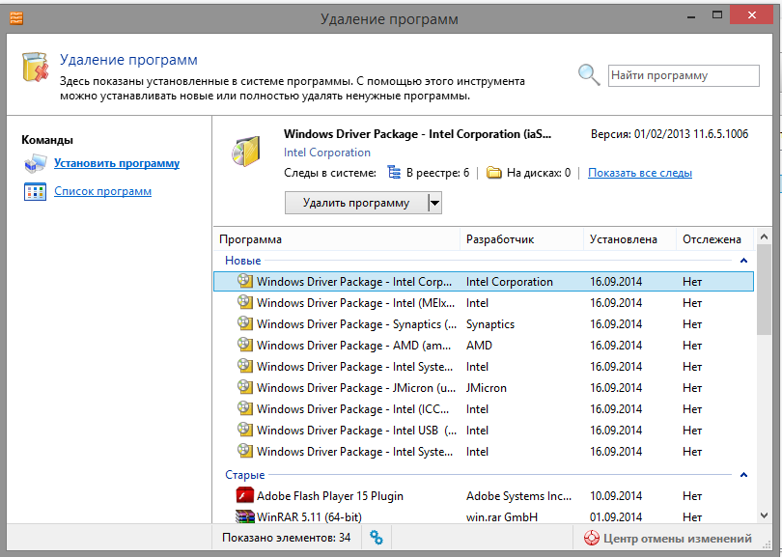Click the disk traces folder icon
The width and height of the screenshot is (782, 557).
[493, 173]
